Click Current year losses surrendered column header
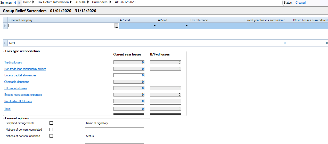This screenshot has width=328, height=144. [x=253, y=20]
